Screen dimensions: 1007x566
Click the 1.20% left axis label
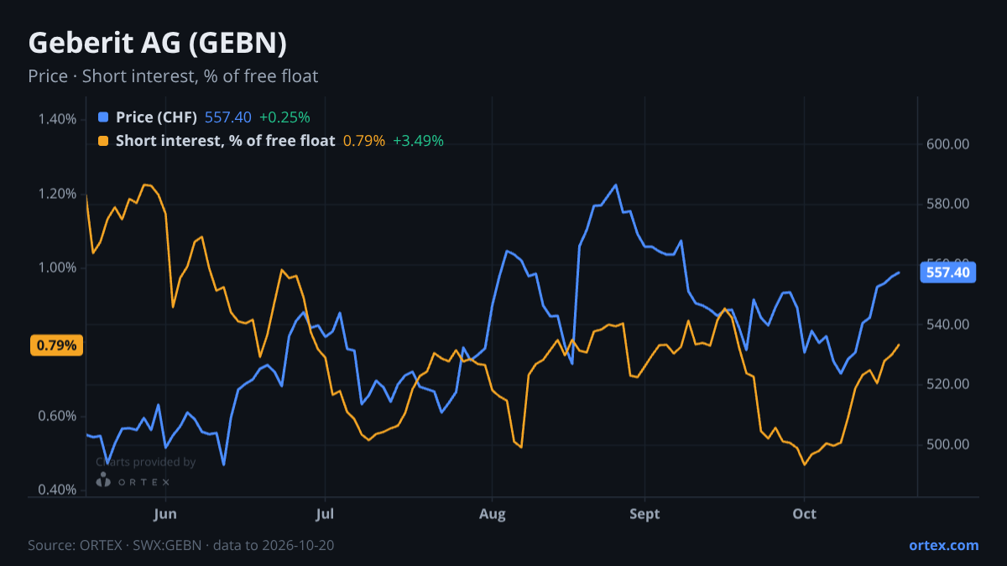(57, 194)
